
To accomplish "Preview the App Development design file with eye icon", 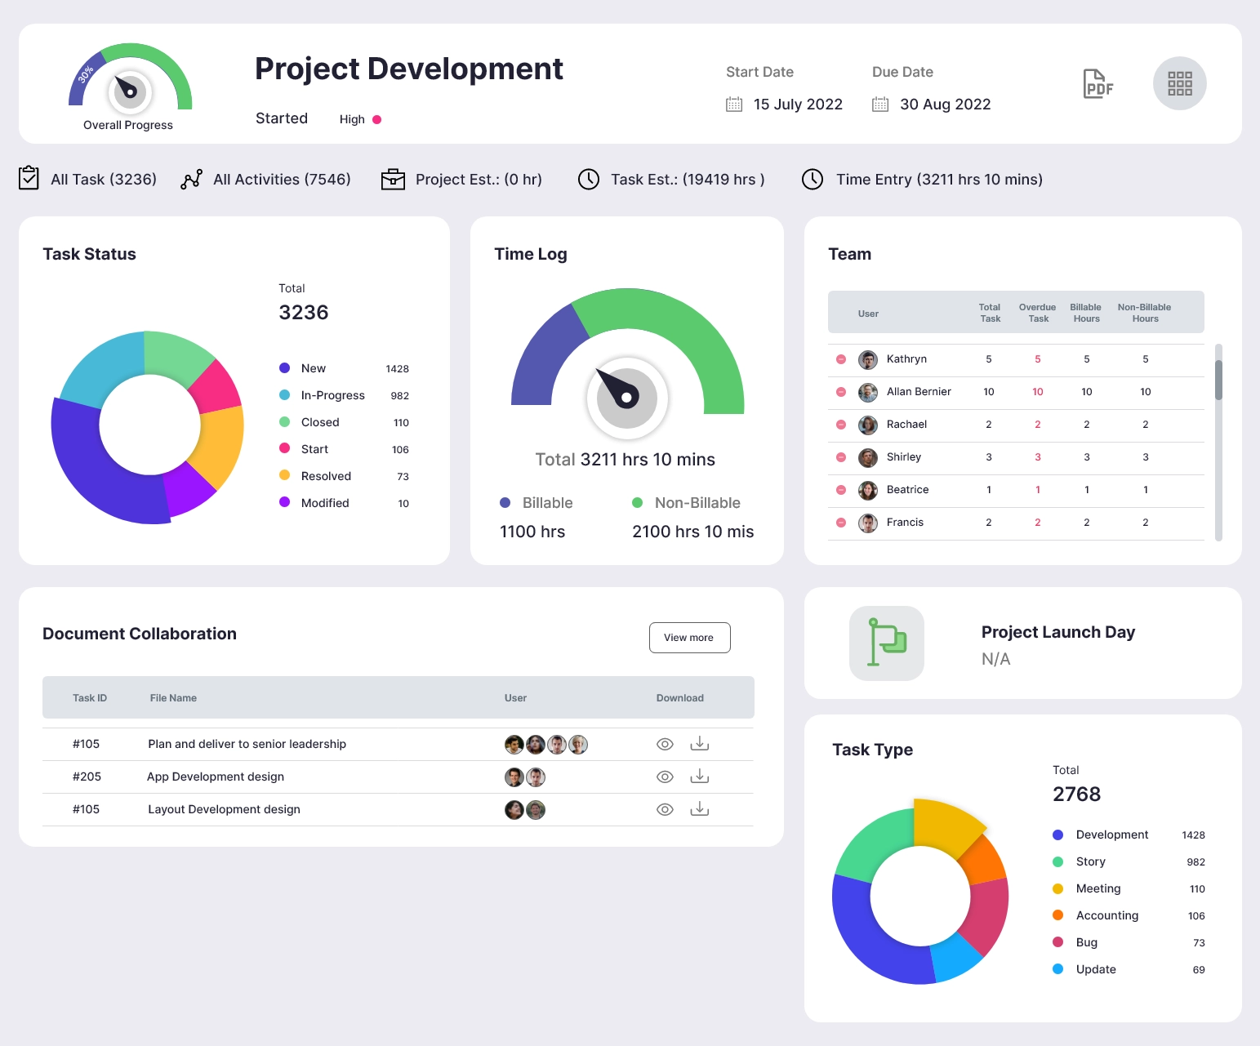I will click(666, 777).
